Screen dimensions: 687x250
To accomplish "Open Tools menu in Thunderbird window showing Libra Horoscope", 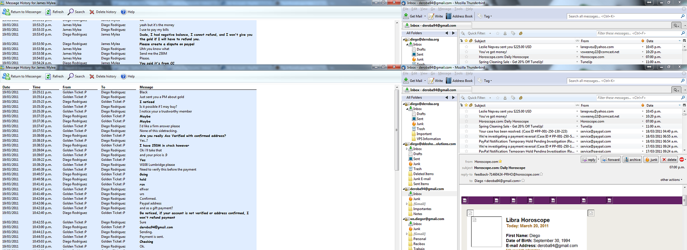I will (458, 73).
